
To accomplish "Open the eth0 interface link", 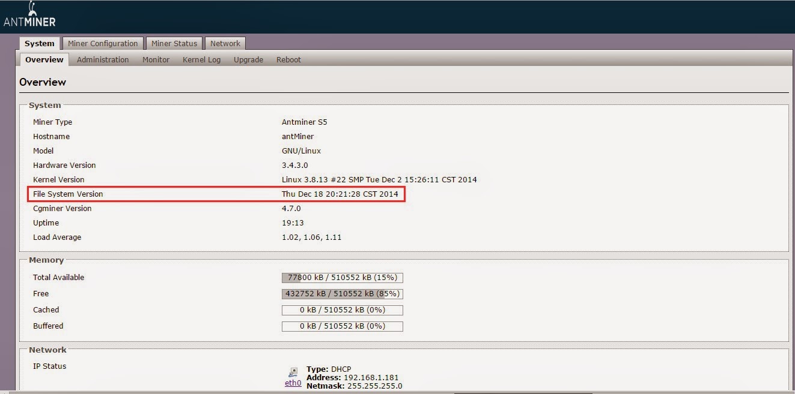I will (x=293, y=383).
